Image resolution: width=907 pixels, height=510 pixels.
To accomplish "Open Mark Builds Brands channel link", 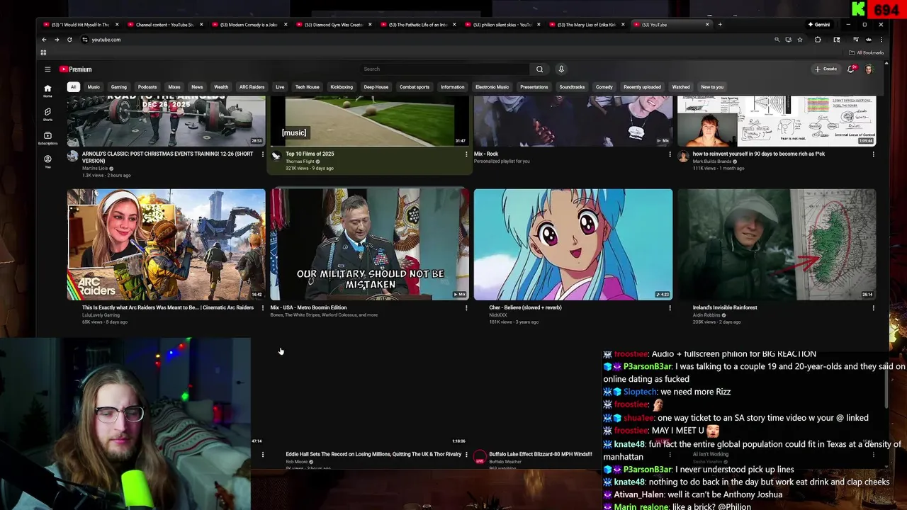I will (712, 161).
